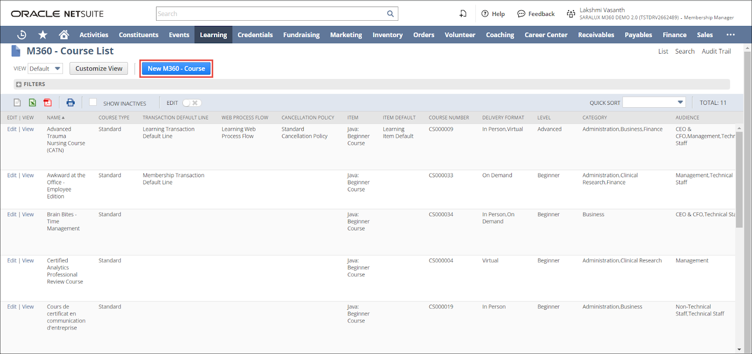The image size is (752, 354).
Task: Export list to Excel icon
Action: [x=32, y=102]
